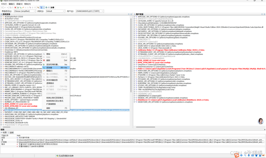Image resolution: width=266 pixels, height=158 pixels.
Task: Click the collapse icon of 系统变量 panel
Action: [129, 14]
